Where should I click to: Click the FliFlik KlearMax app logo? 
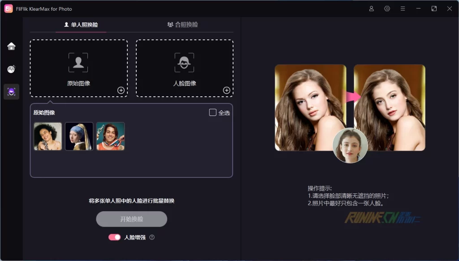point(8,9)
